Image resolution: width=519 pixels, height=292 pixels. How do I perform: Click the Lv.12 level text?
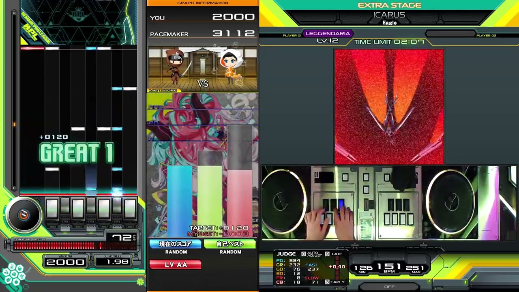tap(328, 41)
